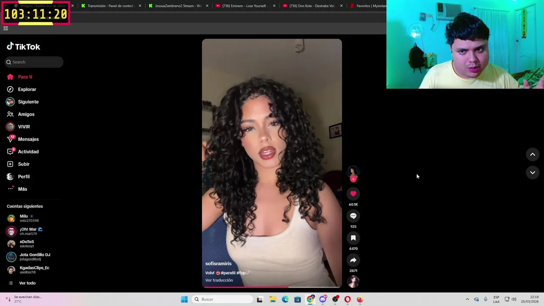Open the Perfil page

pyautogui.click(x=18, y=176)
